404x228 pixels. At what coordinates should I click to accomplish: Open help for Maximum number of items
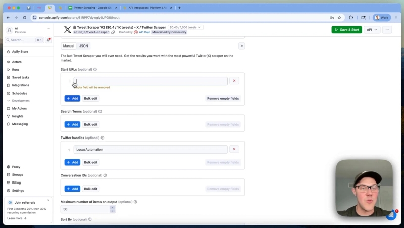click(x=135, y=202)
